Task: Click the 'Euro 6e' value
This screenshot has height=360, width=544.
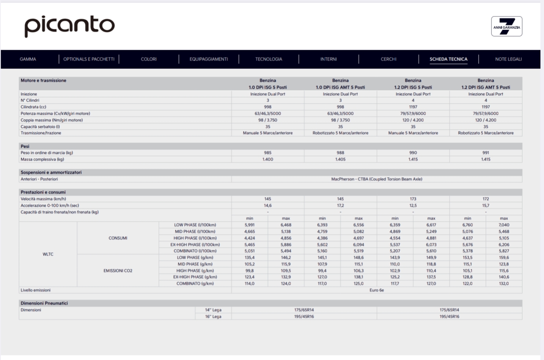Action: click(x=376, y=290)
